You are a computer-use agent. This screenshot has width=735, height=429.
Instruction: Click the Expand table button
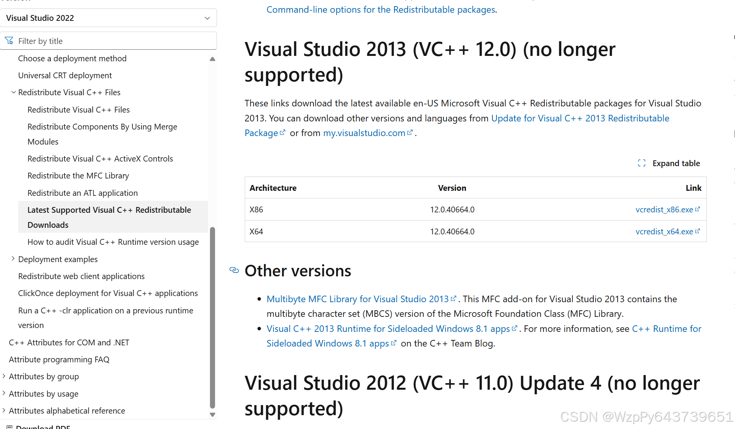click(669, 163)
